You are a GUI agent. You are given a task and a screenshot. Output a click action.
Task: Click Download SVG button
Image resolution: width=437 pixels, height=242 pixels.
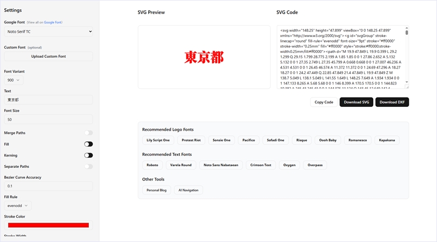(x=356, y=102)
